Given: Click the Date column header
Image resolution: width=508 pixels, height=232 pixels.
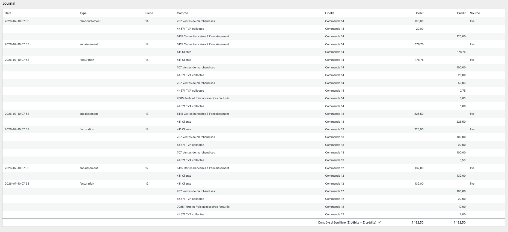Looking at the screenshot, I should [8, 13].
